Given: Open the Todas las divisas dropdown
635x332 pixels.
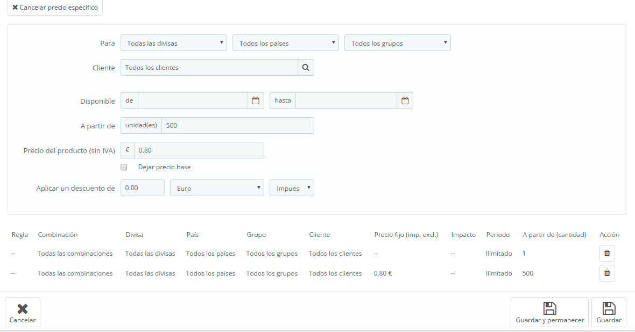Looking at the screenshot, I should coord(174,43).
